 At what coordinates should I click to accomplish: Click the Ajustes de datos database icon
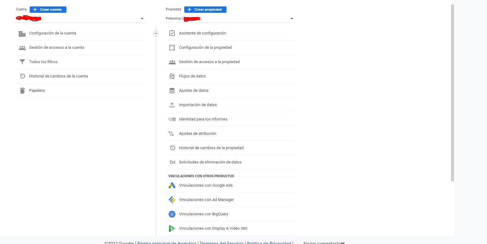(172, 91)
